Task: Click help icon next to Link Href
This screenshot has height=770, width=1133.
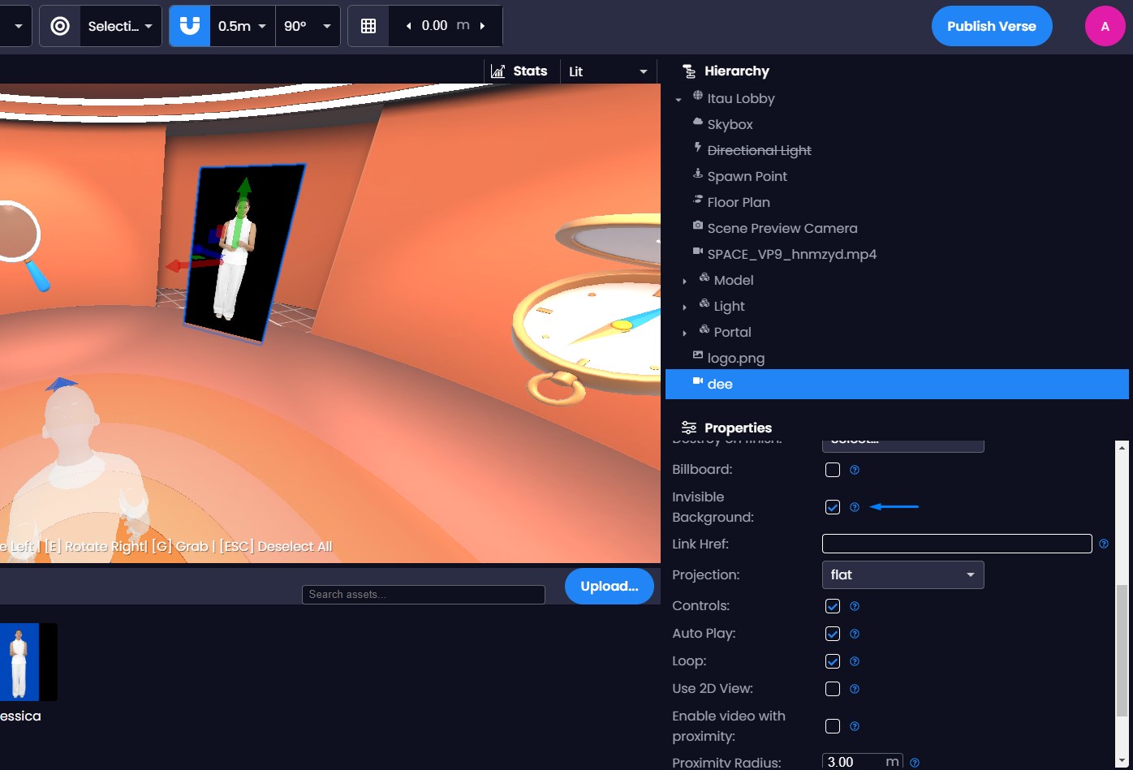Action: [1104, 544]
